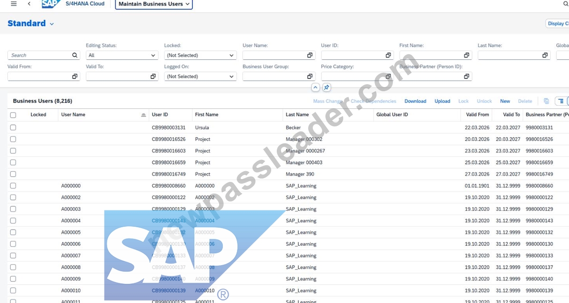Screen dimensions: 569x303
Task: Collapse the filter header with chevron
Action: pos(315,87)
